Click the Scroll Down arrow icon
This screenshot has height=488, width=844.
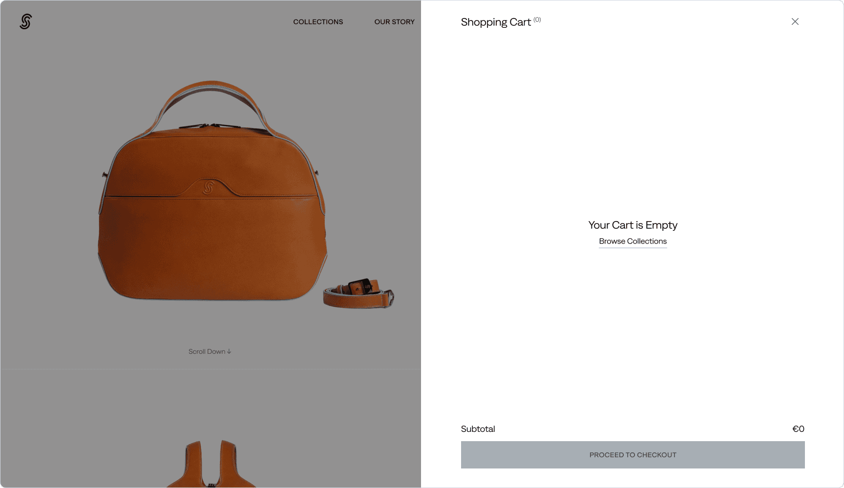229,351
